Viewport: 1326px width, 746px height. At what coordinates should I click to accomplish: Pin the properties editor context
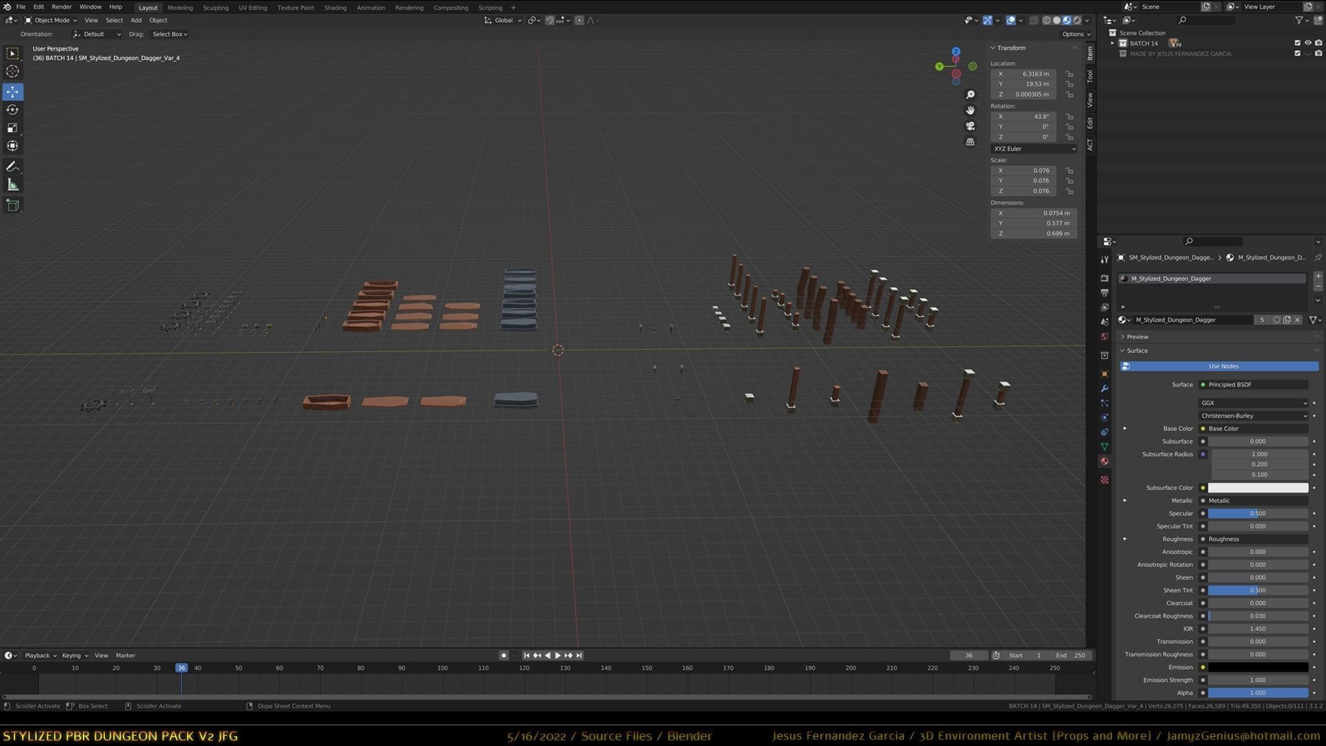pyautogui.click(x=1318, y=258)
